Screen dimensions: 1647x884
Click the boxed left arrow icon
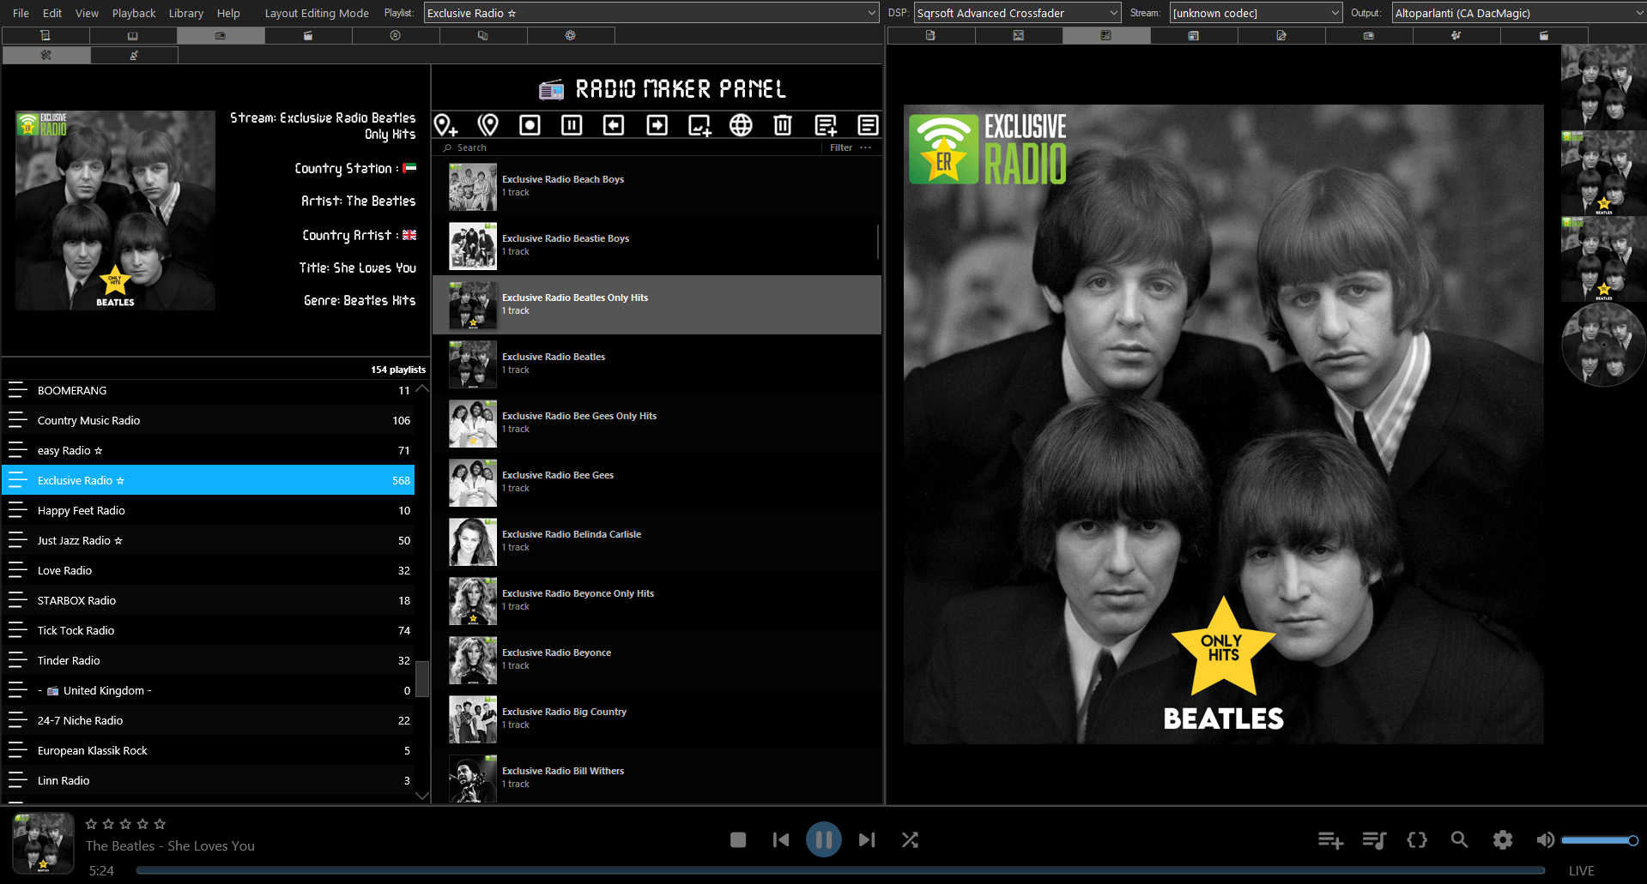tap(614, 125)
